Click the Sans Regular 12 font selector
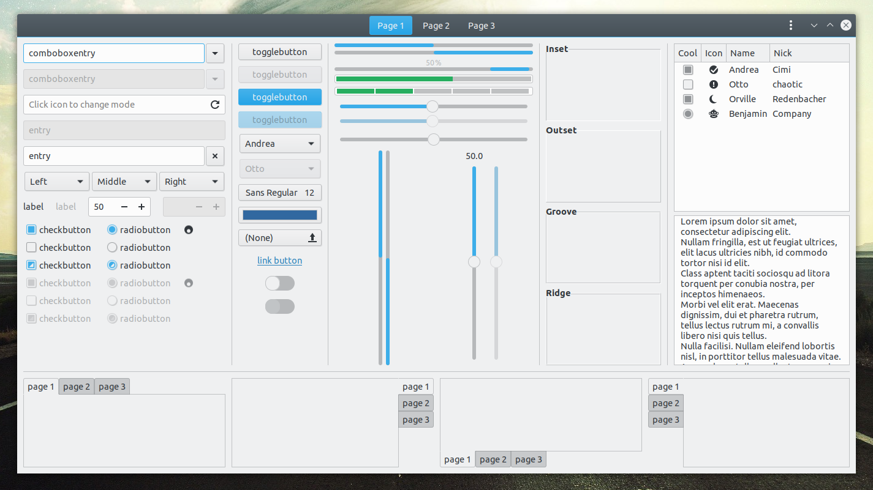This screenshot has width=873, height=490. click(280, 192)
